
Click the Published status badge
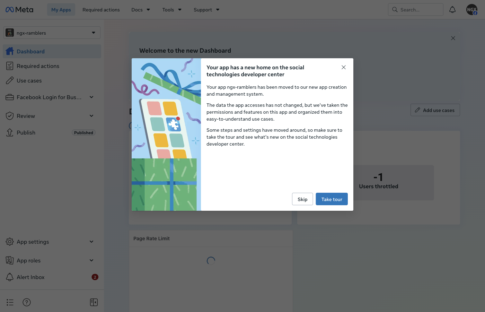pos(83,132)
